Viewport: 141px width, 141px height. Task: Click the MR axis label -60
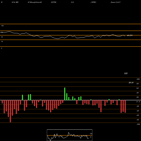(138, 115)
